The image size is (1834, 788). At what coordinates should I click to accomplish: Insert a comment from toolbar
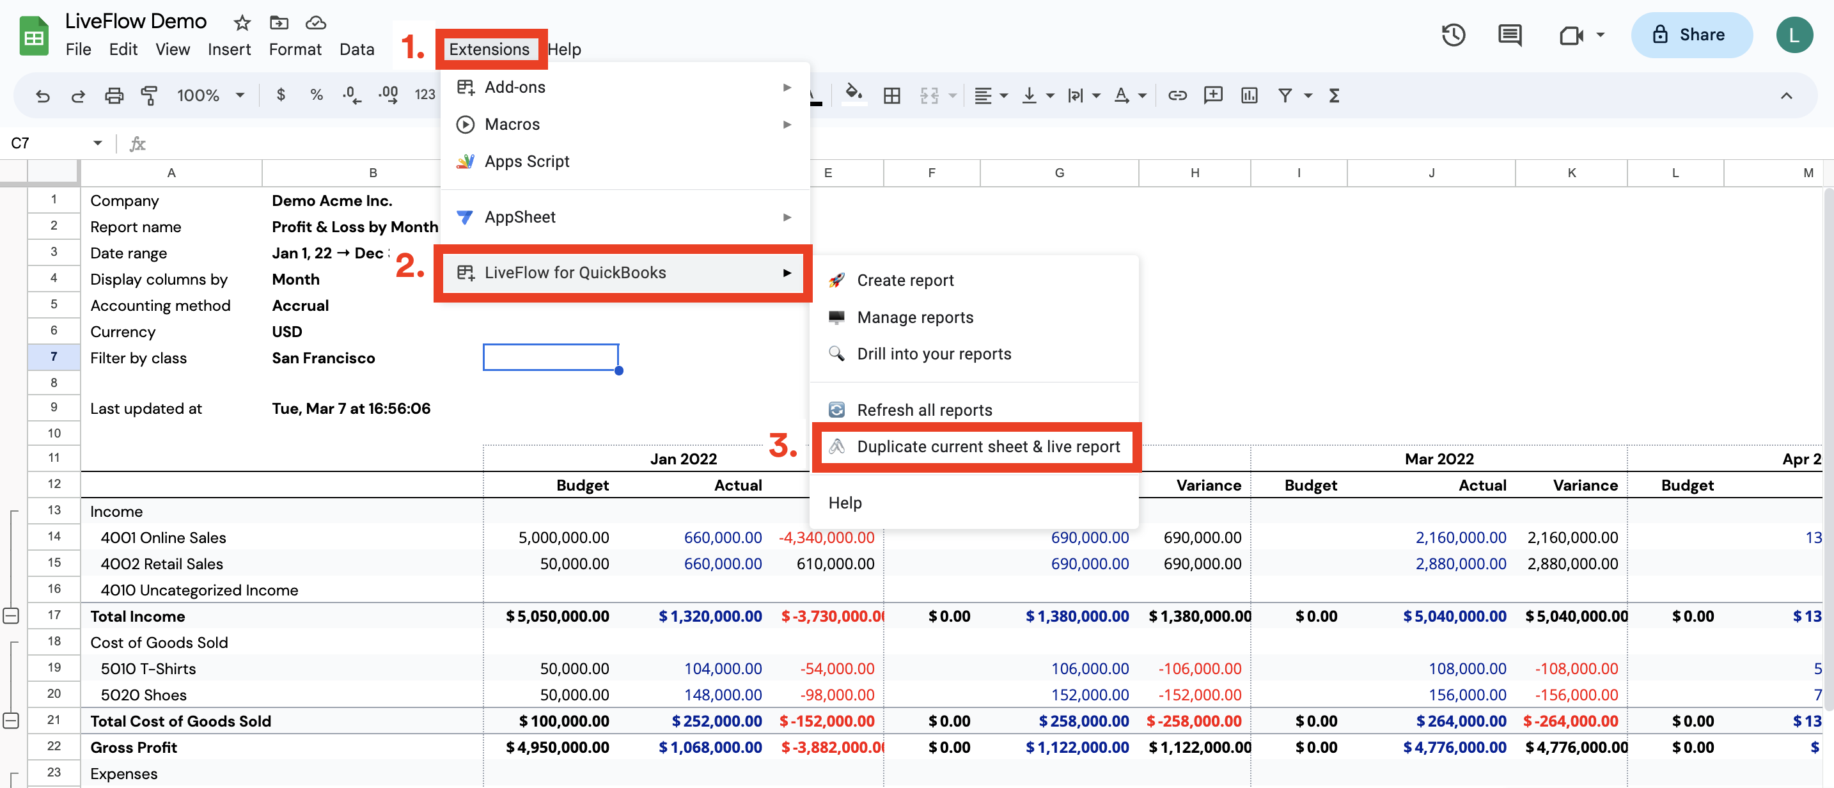click(1212, 95)
